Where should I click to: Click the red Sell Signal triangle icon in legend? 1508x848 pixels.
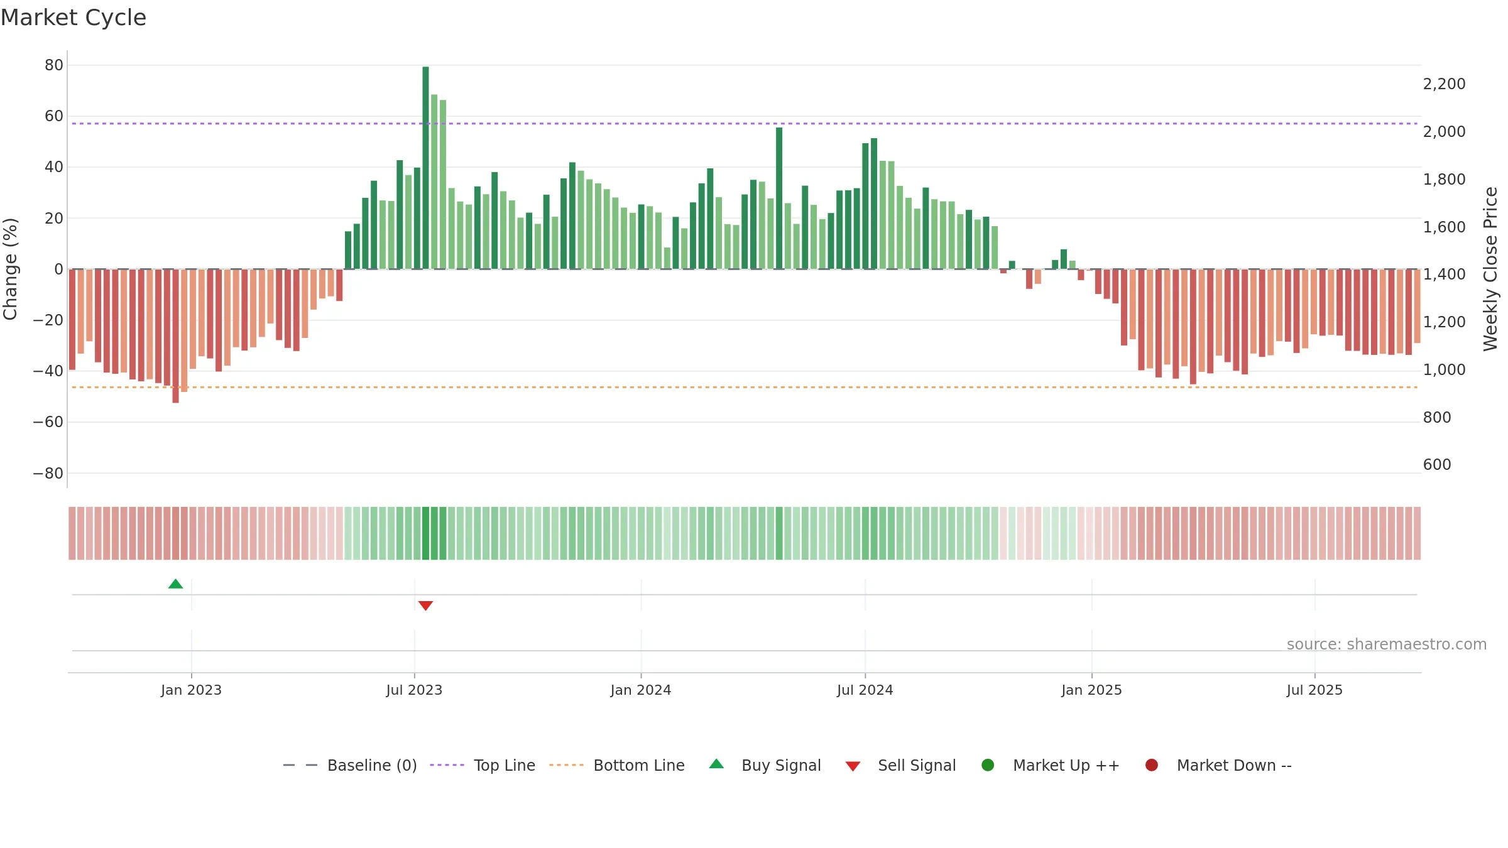tap(853, 766)
